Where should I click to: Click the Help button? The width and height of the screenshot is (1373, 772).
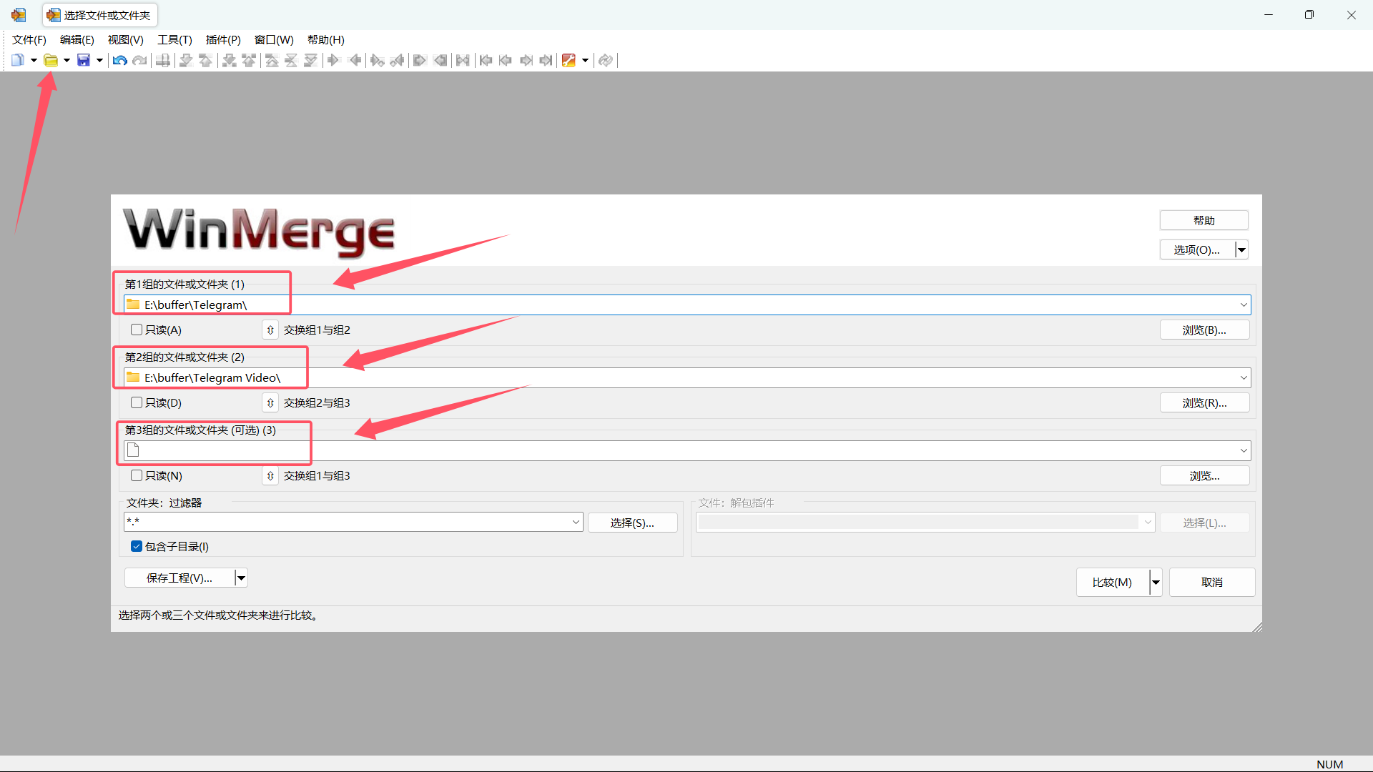1204,220
